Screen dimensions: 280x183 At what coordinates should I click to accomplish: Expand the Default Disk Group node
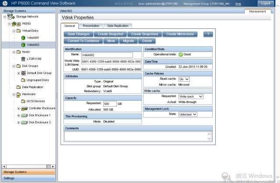18,73
